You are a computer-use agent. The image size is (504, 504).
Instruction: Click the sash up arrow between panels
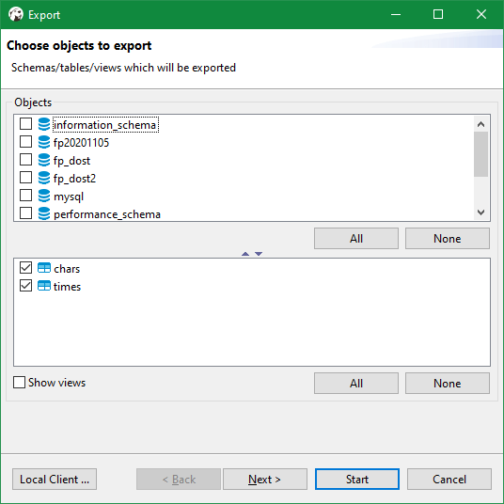[x=245, y=254]
